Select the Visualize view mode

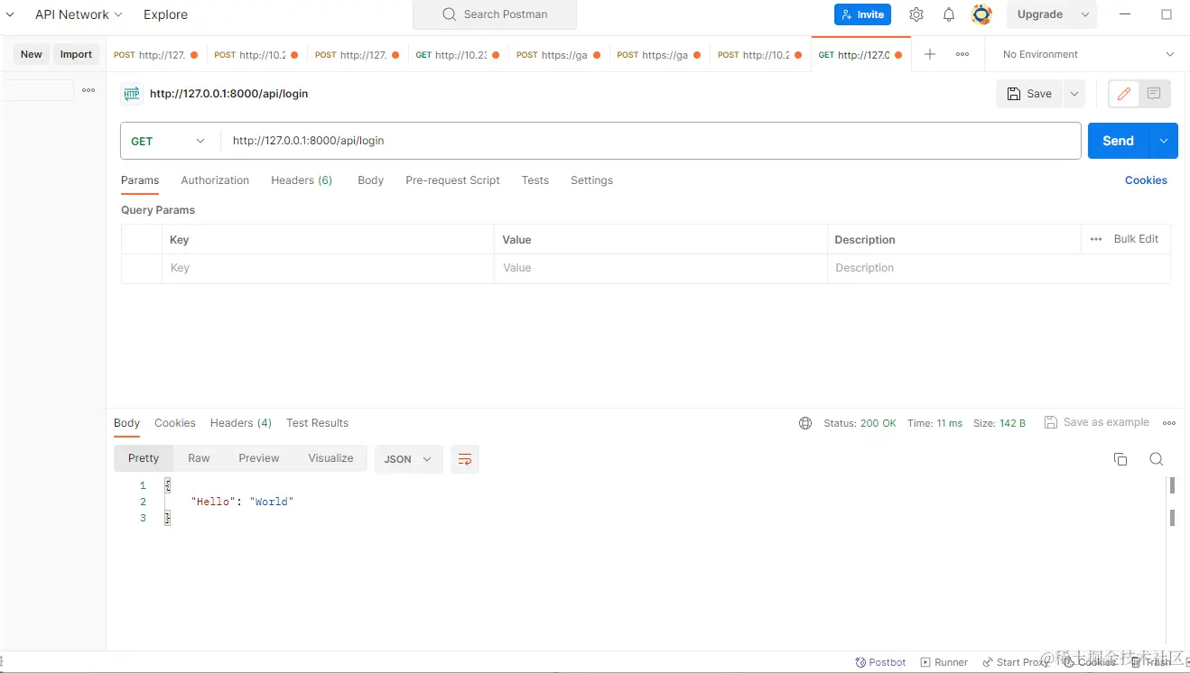(x=330, y=458)
